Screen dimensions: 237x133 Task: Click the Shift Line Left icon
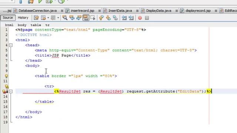124,18
